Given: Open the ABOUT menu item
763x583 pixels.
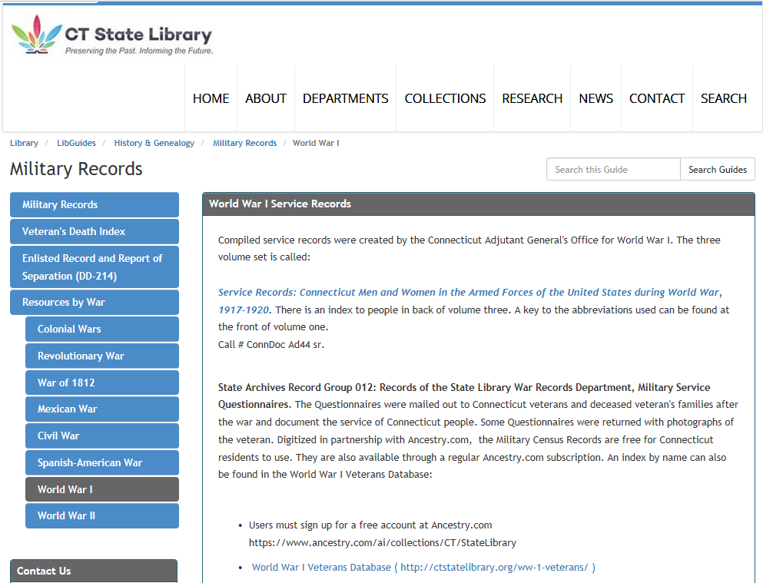Looking at the screenshot, I should [x=266, y=98].
